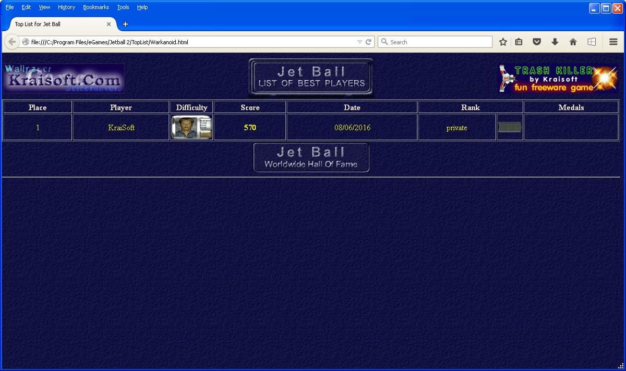Viewport: 626px width, 371px height.
Task: Expand the address bar history dropdown
Action: (x=359, y=42)
